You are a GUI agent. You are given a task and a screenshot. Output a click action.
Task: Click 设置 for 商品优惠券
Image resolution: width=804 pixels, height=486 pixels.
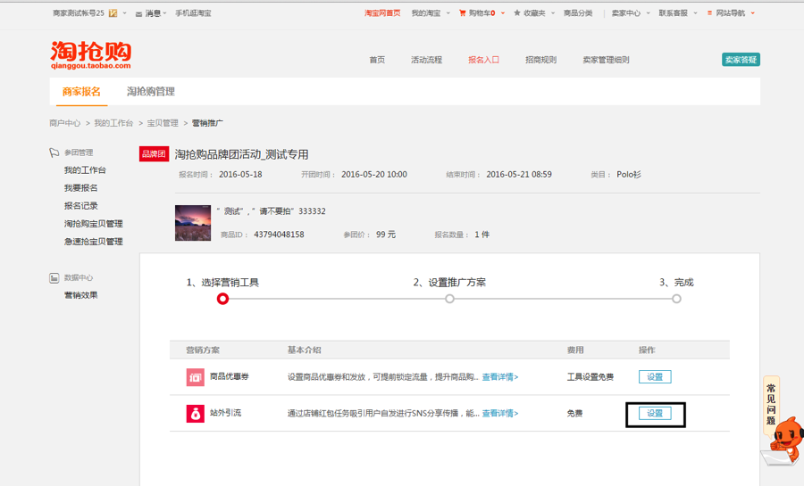[655, 377]
